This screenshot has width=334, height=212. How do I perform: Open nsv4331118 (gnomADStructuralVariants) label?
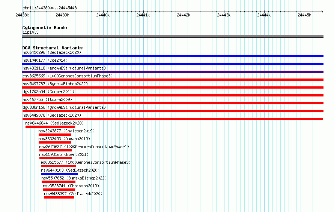click(x=64, y=68)
